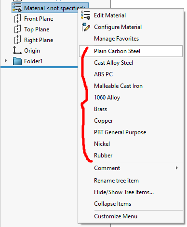Click the Edit Material icon
This screenshot has width=187, height=227.
[85, 15]
